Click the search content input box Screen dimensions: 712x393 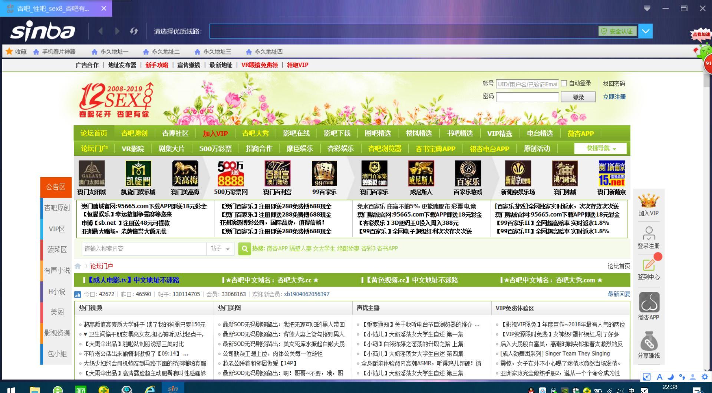coord(144,248)
